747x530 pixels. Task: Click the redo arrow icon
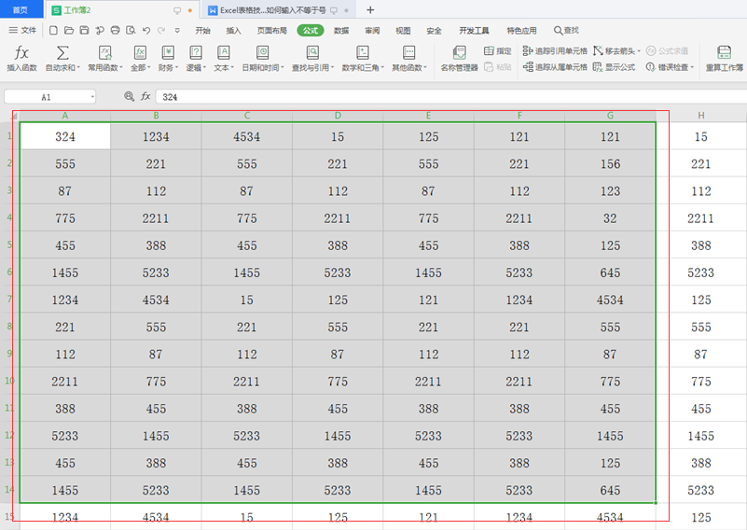[161, 31]
